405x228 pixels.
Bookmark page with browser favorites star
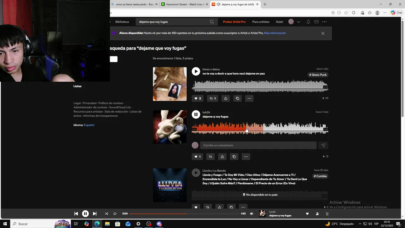tap(346, 13)
